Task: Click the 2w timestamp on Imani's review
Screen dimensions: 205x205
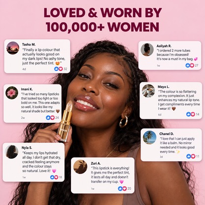Action: pos(23,118)
